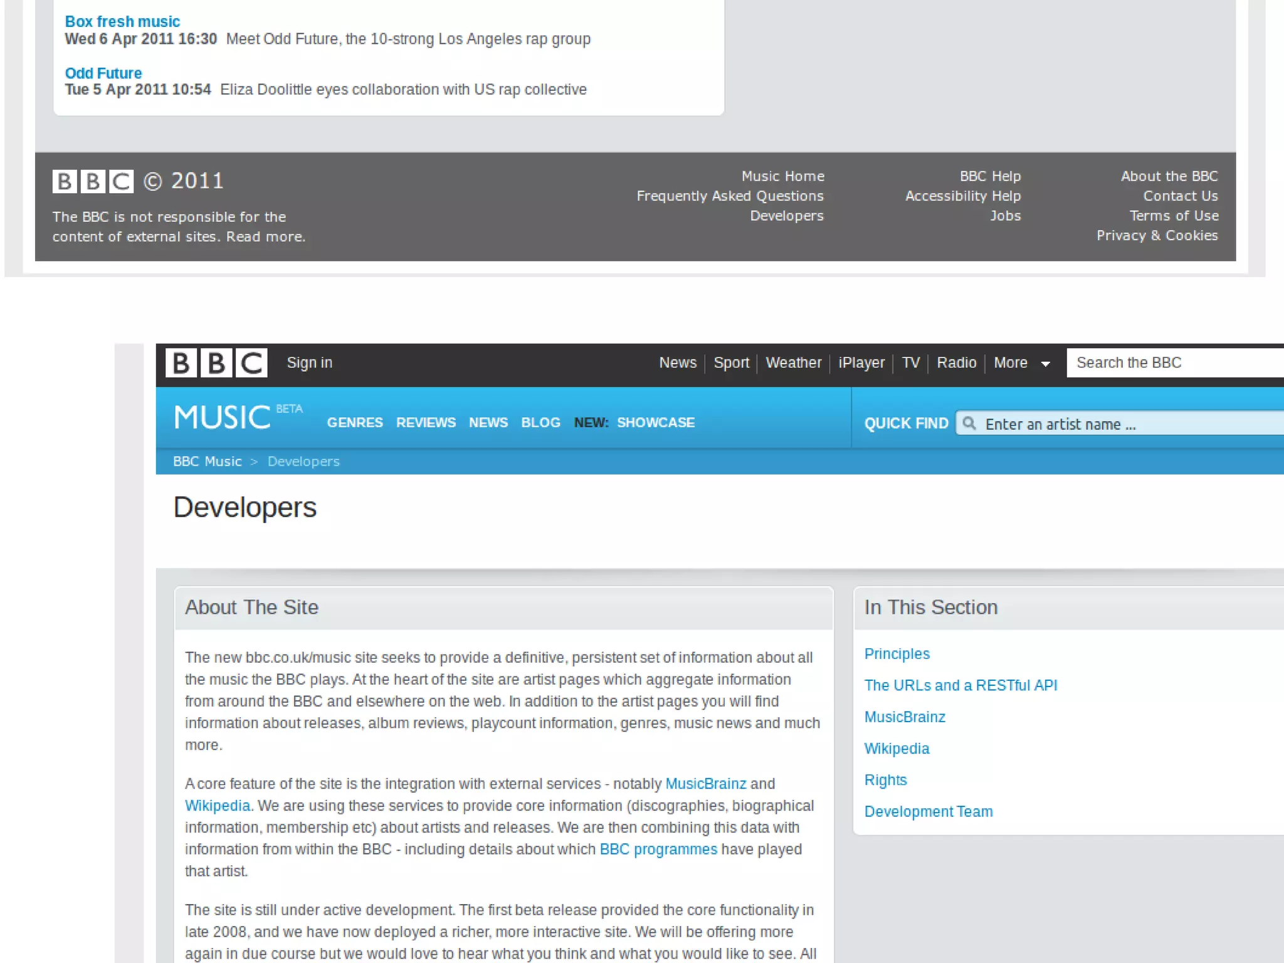Open iPlayer in the BBC top bar
The width and height of the screenshot is (1284, 963).
pos(861,363)
